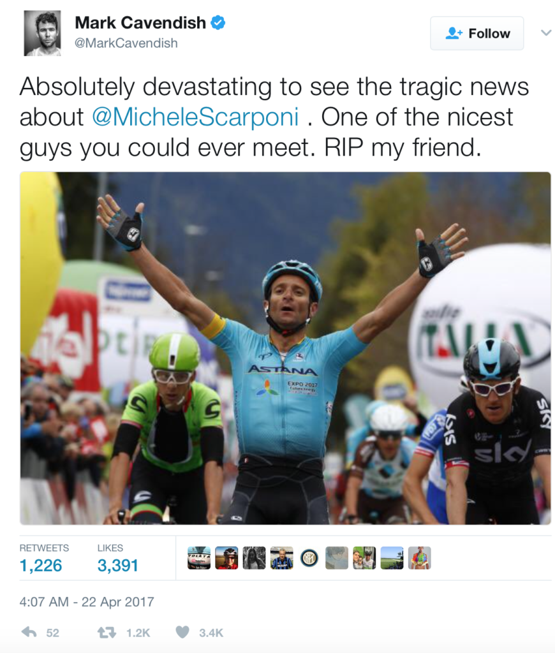Follow Mark Cavendish
This screenshot has width=555, height=653.
click(x=477, y=33)
